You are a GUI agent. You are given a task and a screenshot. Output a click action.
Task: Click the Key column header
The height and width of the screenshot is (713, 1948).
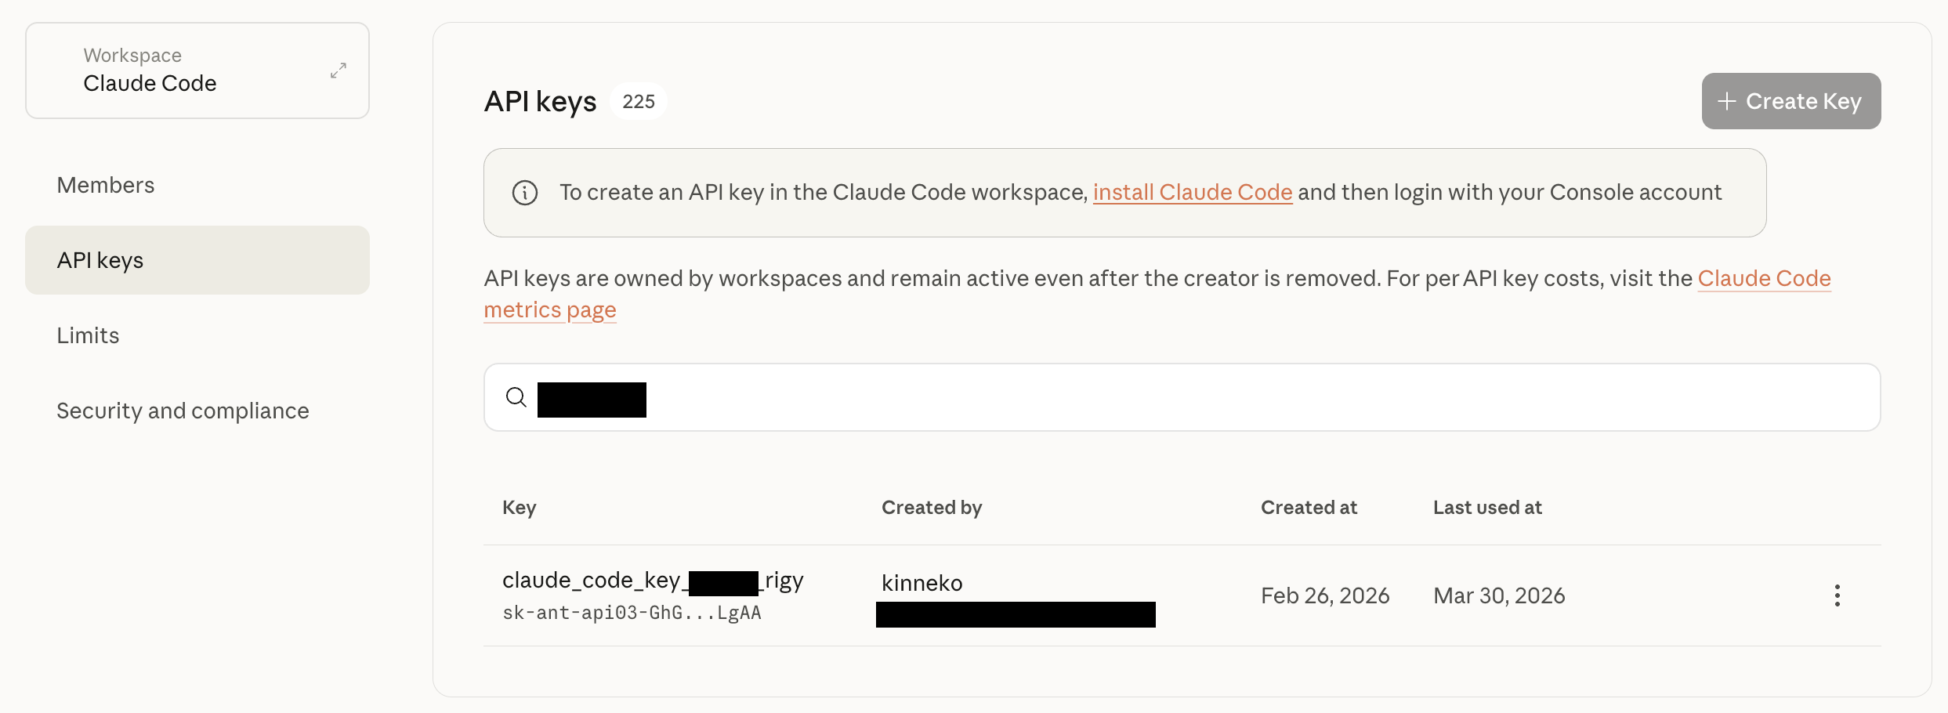pos(520,508)
